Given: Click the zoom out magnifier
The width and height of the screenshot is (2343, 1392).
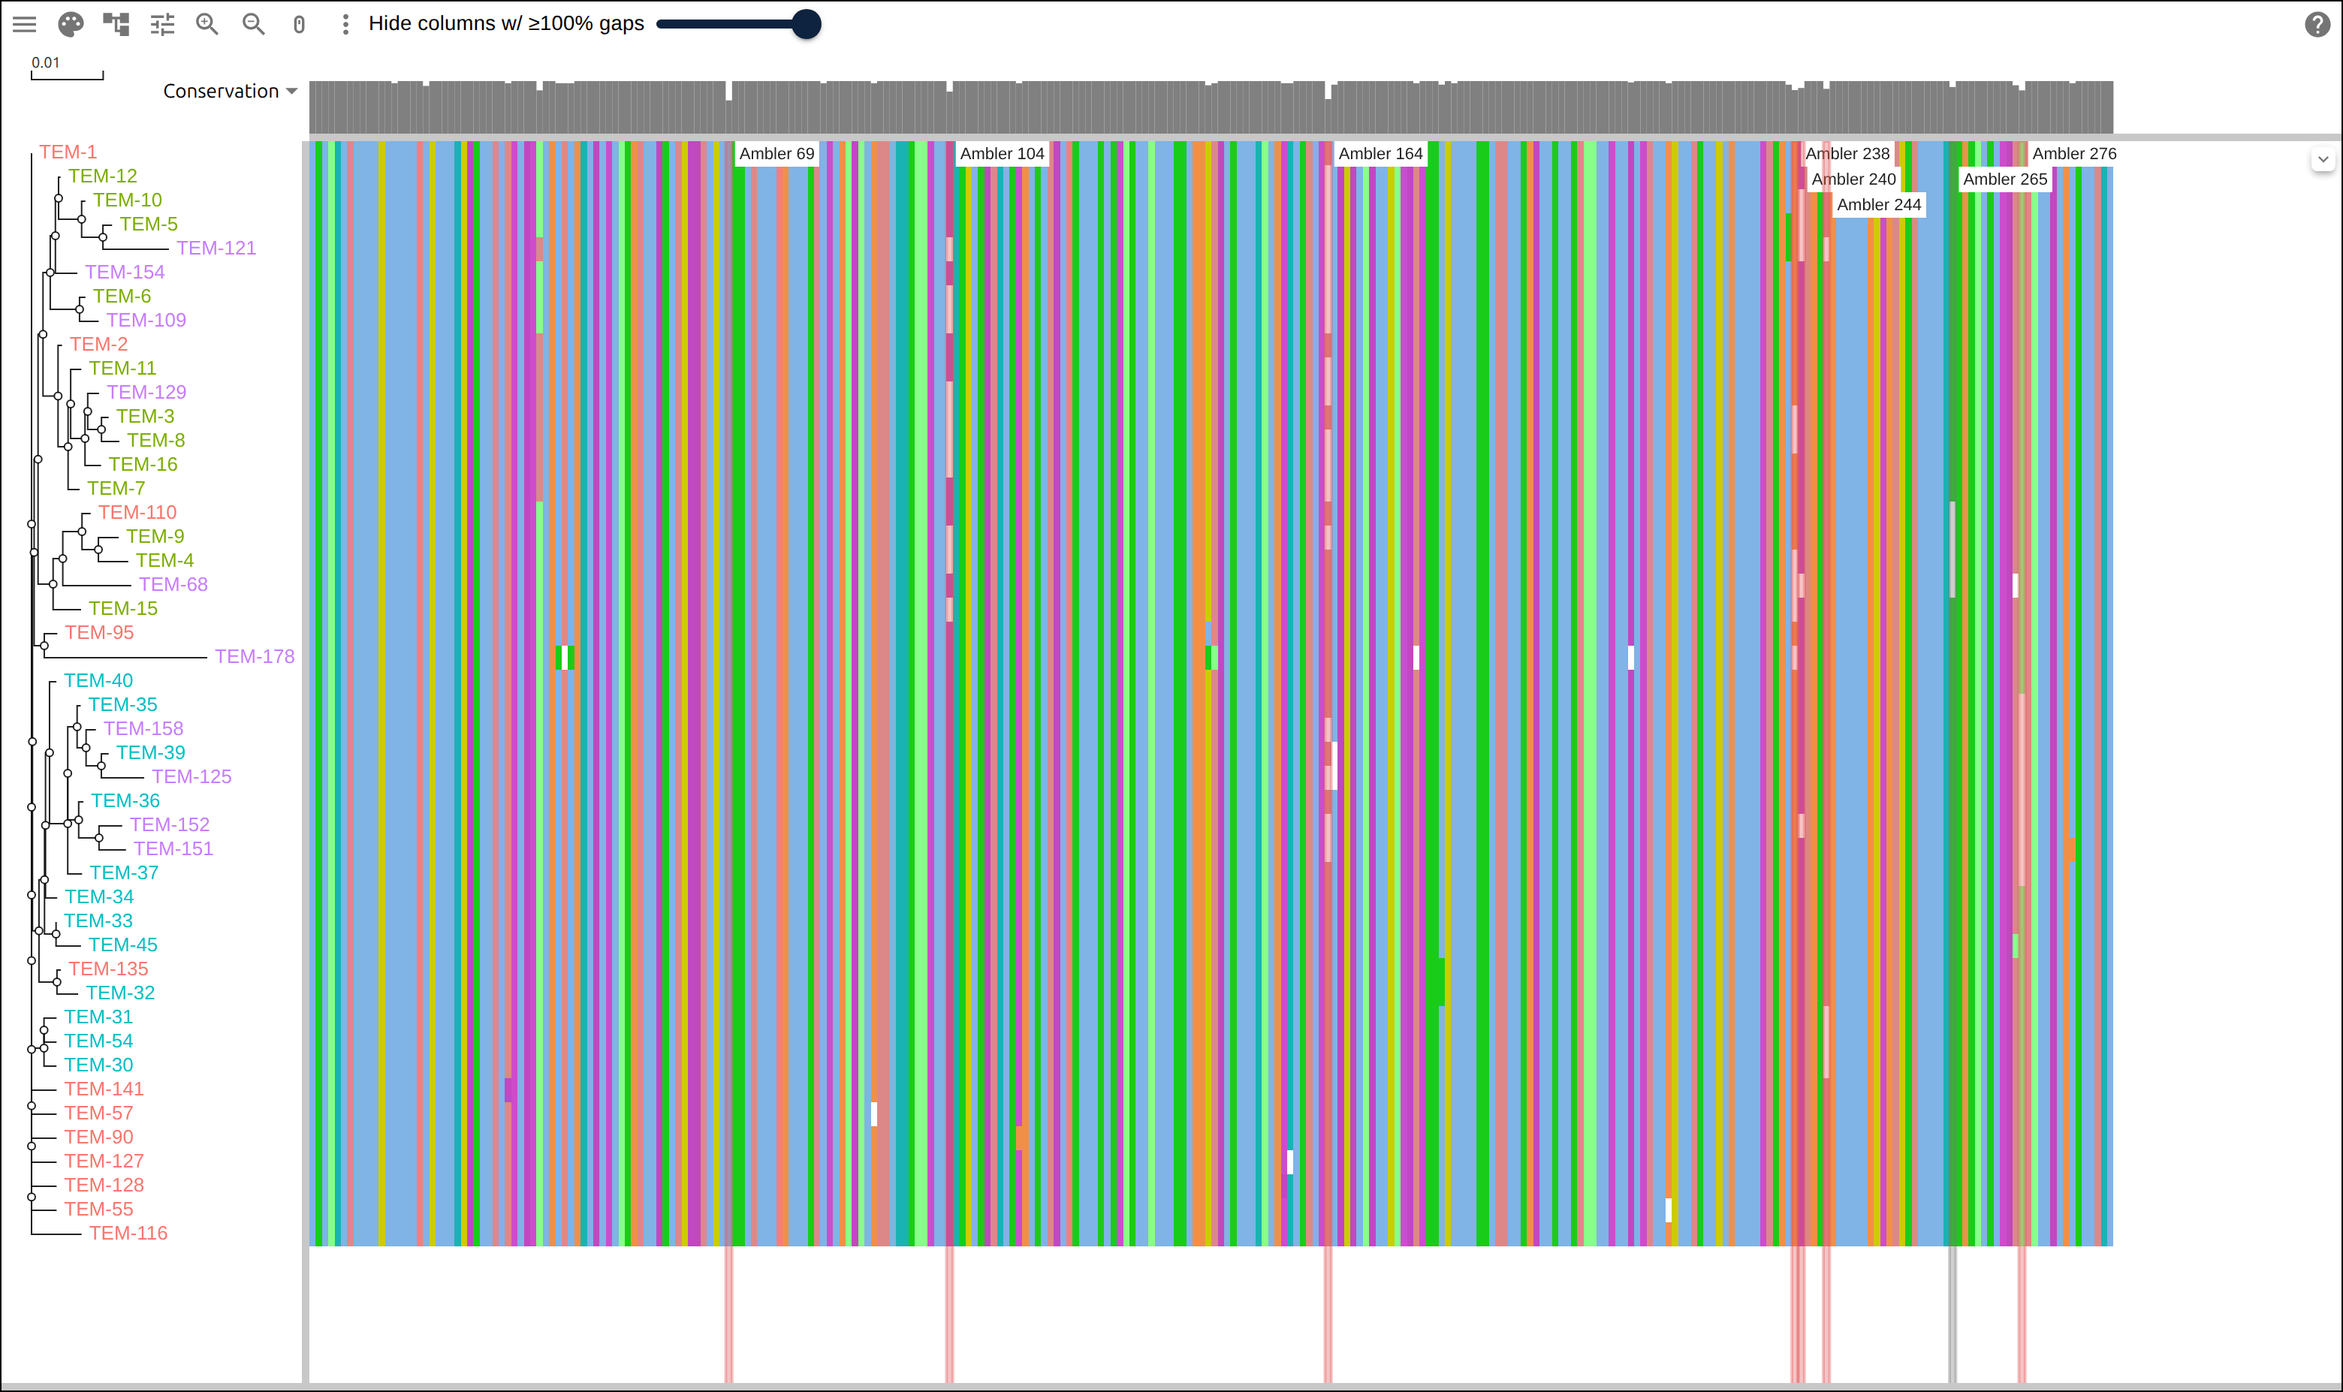Looking at the screenshot, I should 253,24.
